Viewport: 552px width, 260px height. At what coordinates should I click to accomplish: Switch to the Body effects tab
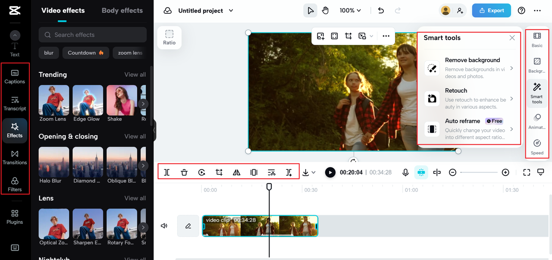pyautogui.click(x=122, y=10)
